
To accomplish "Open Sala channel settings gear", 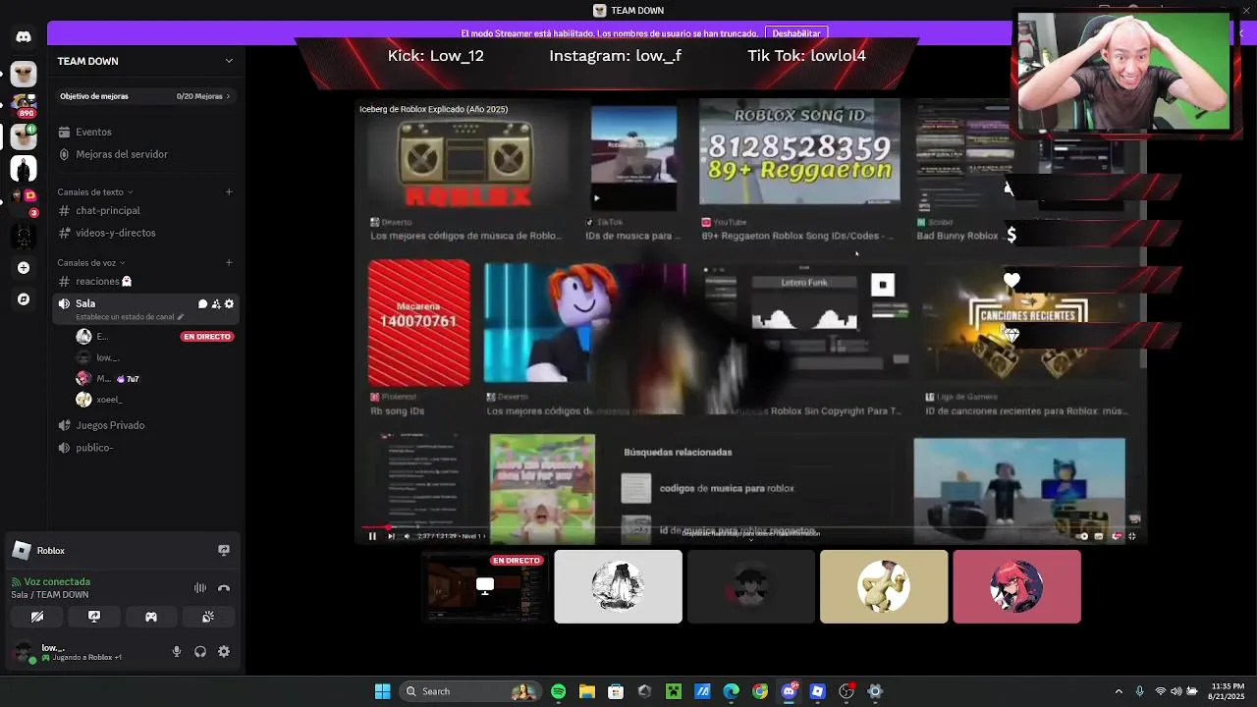I will tap(229, 304).
